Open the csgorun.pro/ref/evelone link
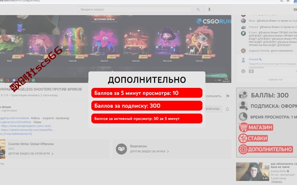 [15, 122]
